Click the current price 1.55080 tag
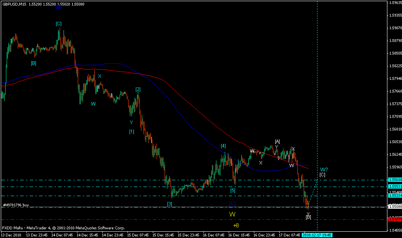 (394, 206)
